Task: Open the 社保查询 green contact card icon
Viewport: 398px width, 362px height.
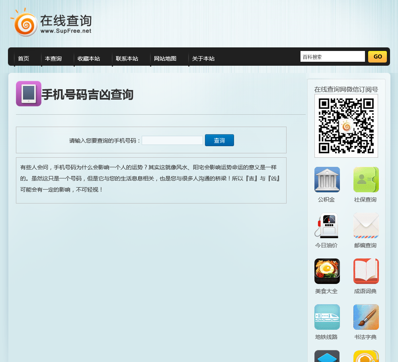Action: click(x=366, y=180)
